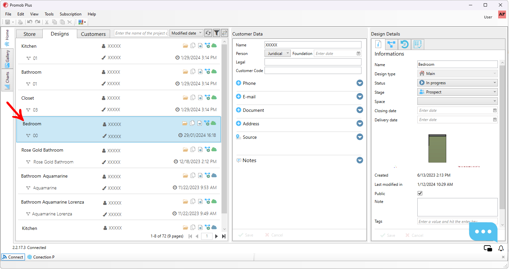Copy the Bathroom design using its duplicate icon

coord(193,71)
